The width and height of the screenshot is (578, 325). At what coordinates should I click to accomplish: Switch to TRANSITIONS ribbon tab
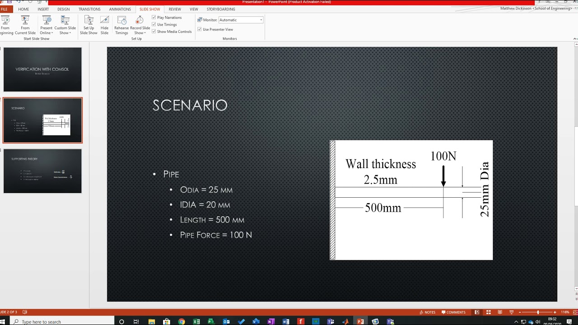89,9
